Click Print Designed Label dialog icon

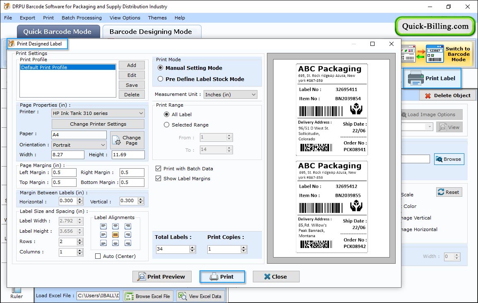point(12,44)
